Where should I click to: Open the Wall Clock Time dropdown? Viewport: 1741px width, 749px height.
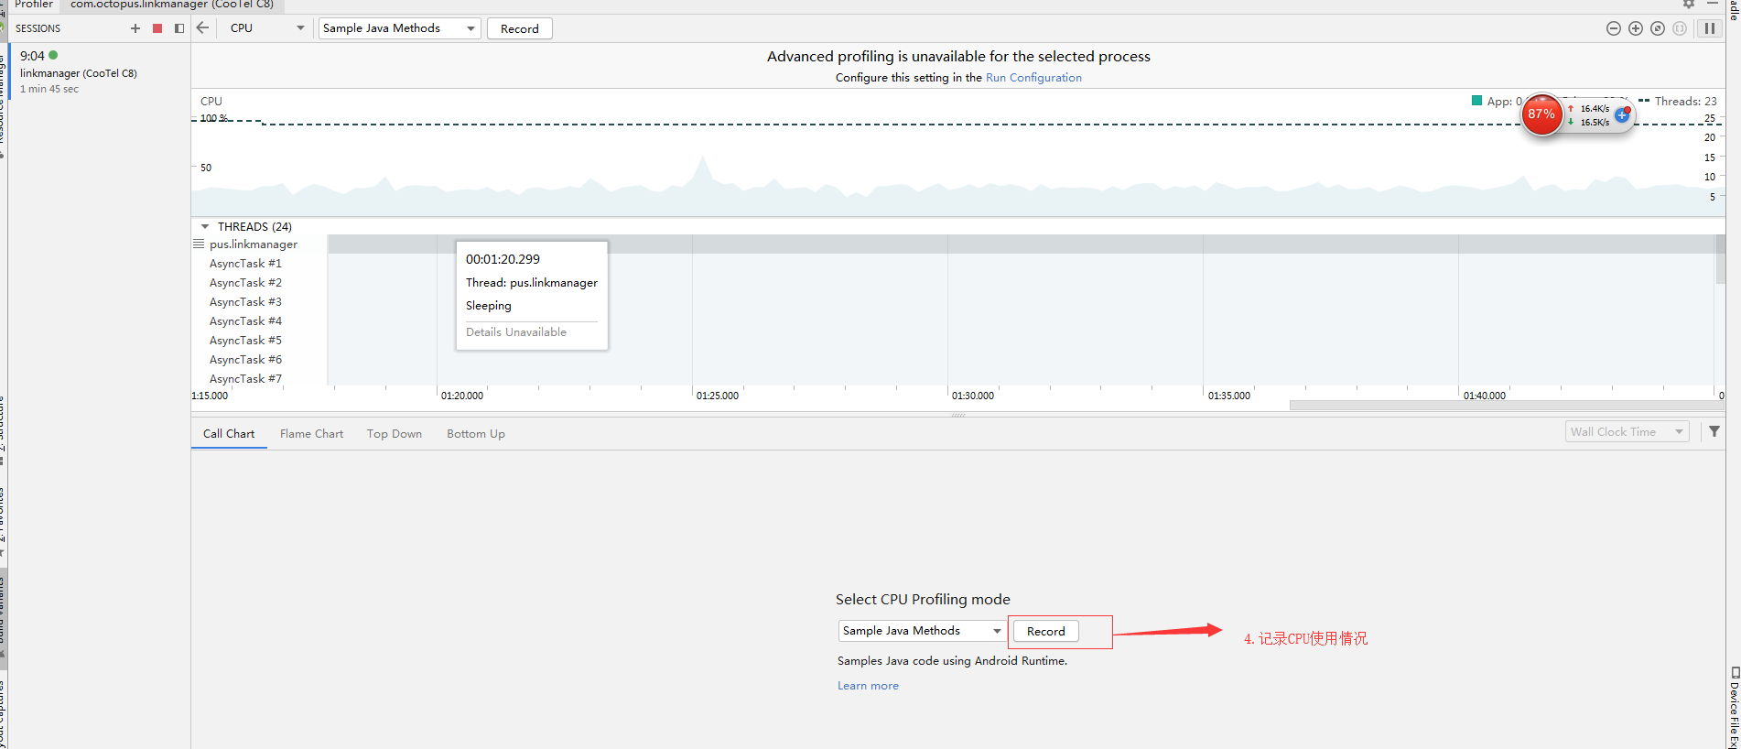click(x=1627, y=432)
